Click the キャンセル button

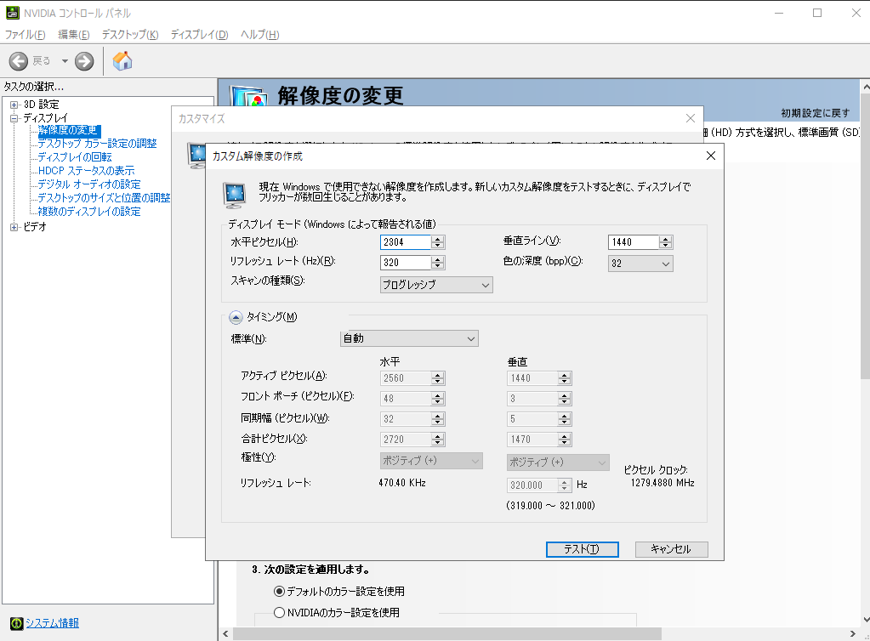(x=671, y=549)
